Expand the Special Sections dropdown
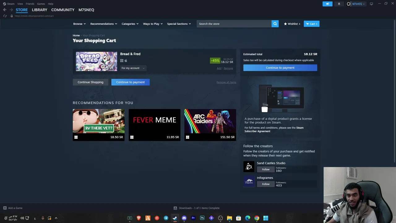This screenshot has width=396, height=223. [x=179, y=24]
